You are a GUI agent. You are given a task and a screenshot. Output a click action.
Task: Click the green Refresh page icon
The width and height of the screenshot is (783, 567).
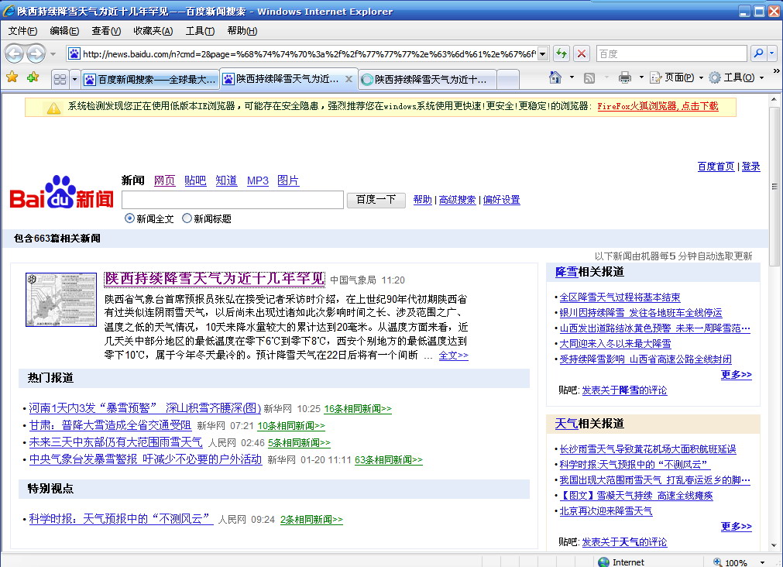tap(561, 53)
